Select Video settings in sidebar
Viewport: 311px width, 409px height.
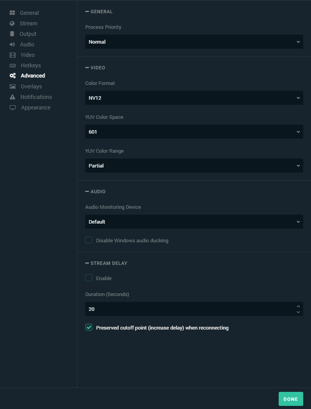(28, 55)
